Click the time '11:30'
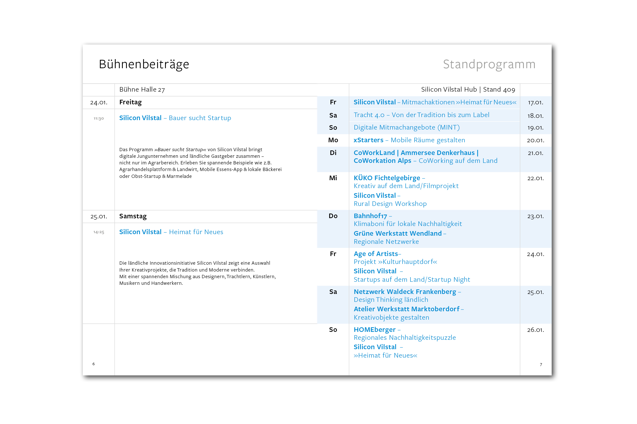 [x=99, y=118]
